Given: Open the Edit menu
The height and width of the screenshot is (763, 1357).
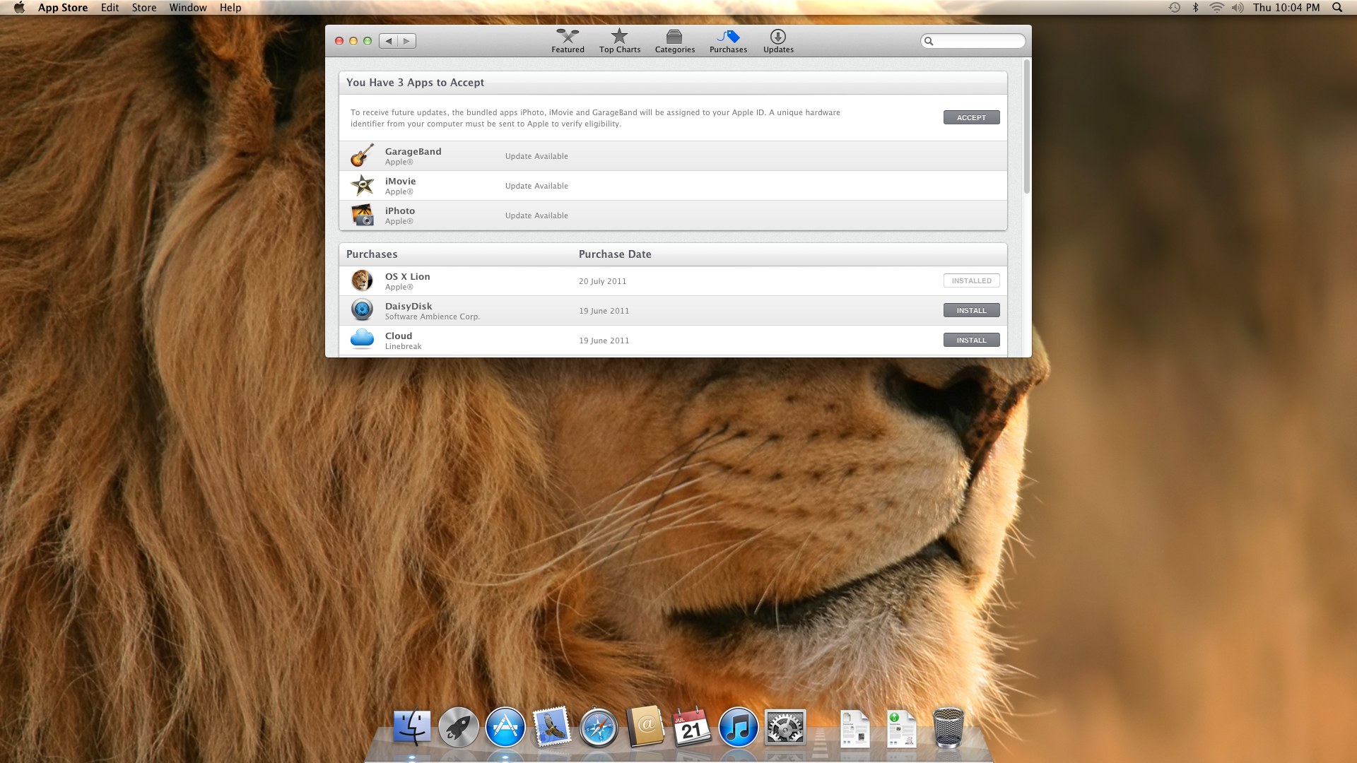Looking at the screenshot, I should tap(110, 8).
